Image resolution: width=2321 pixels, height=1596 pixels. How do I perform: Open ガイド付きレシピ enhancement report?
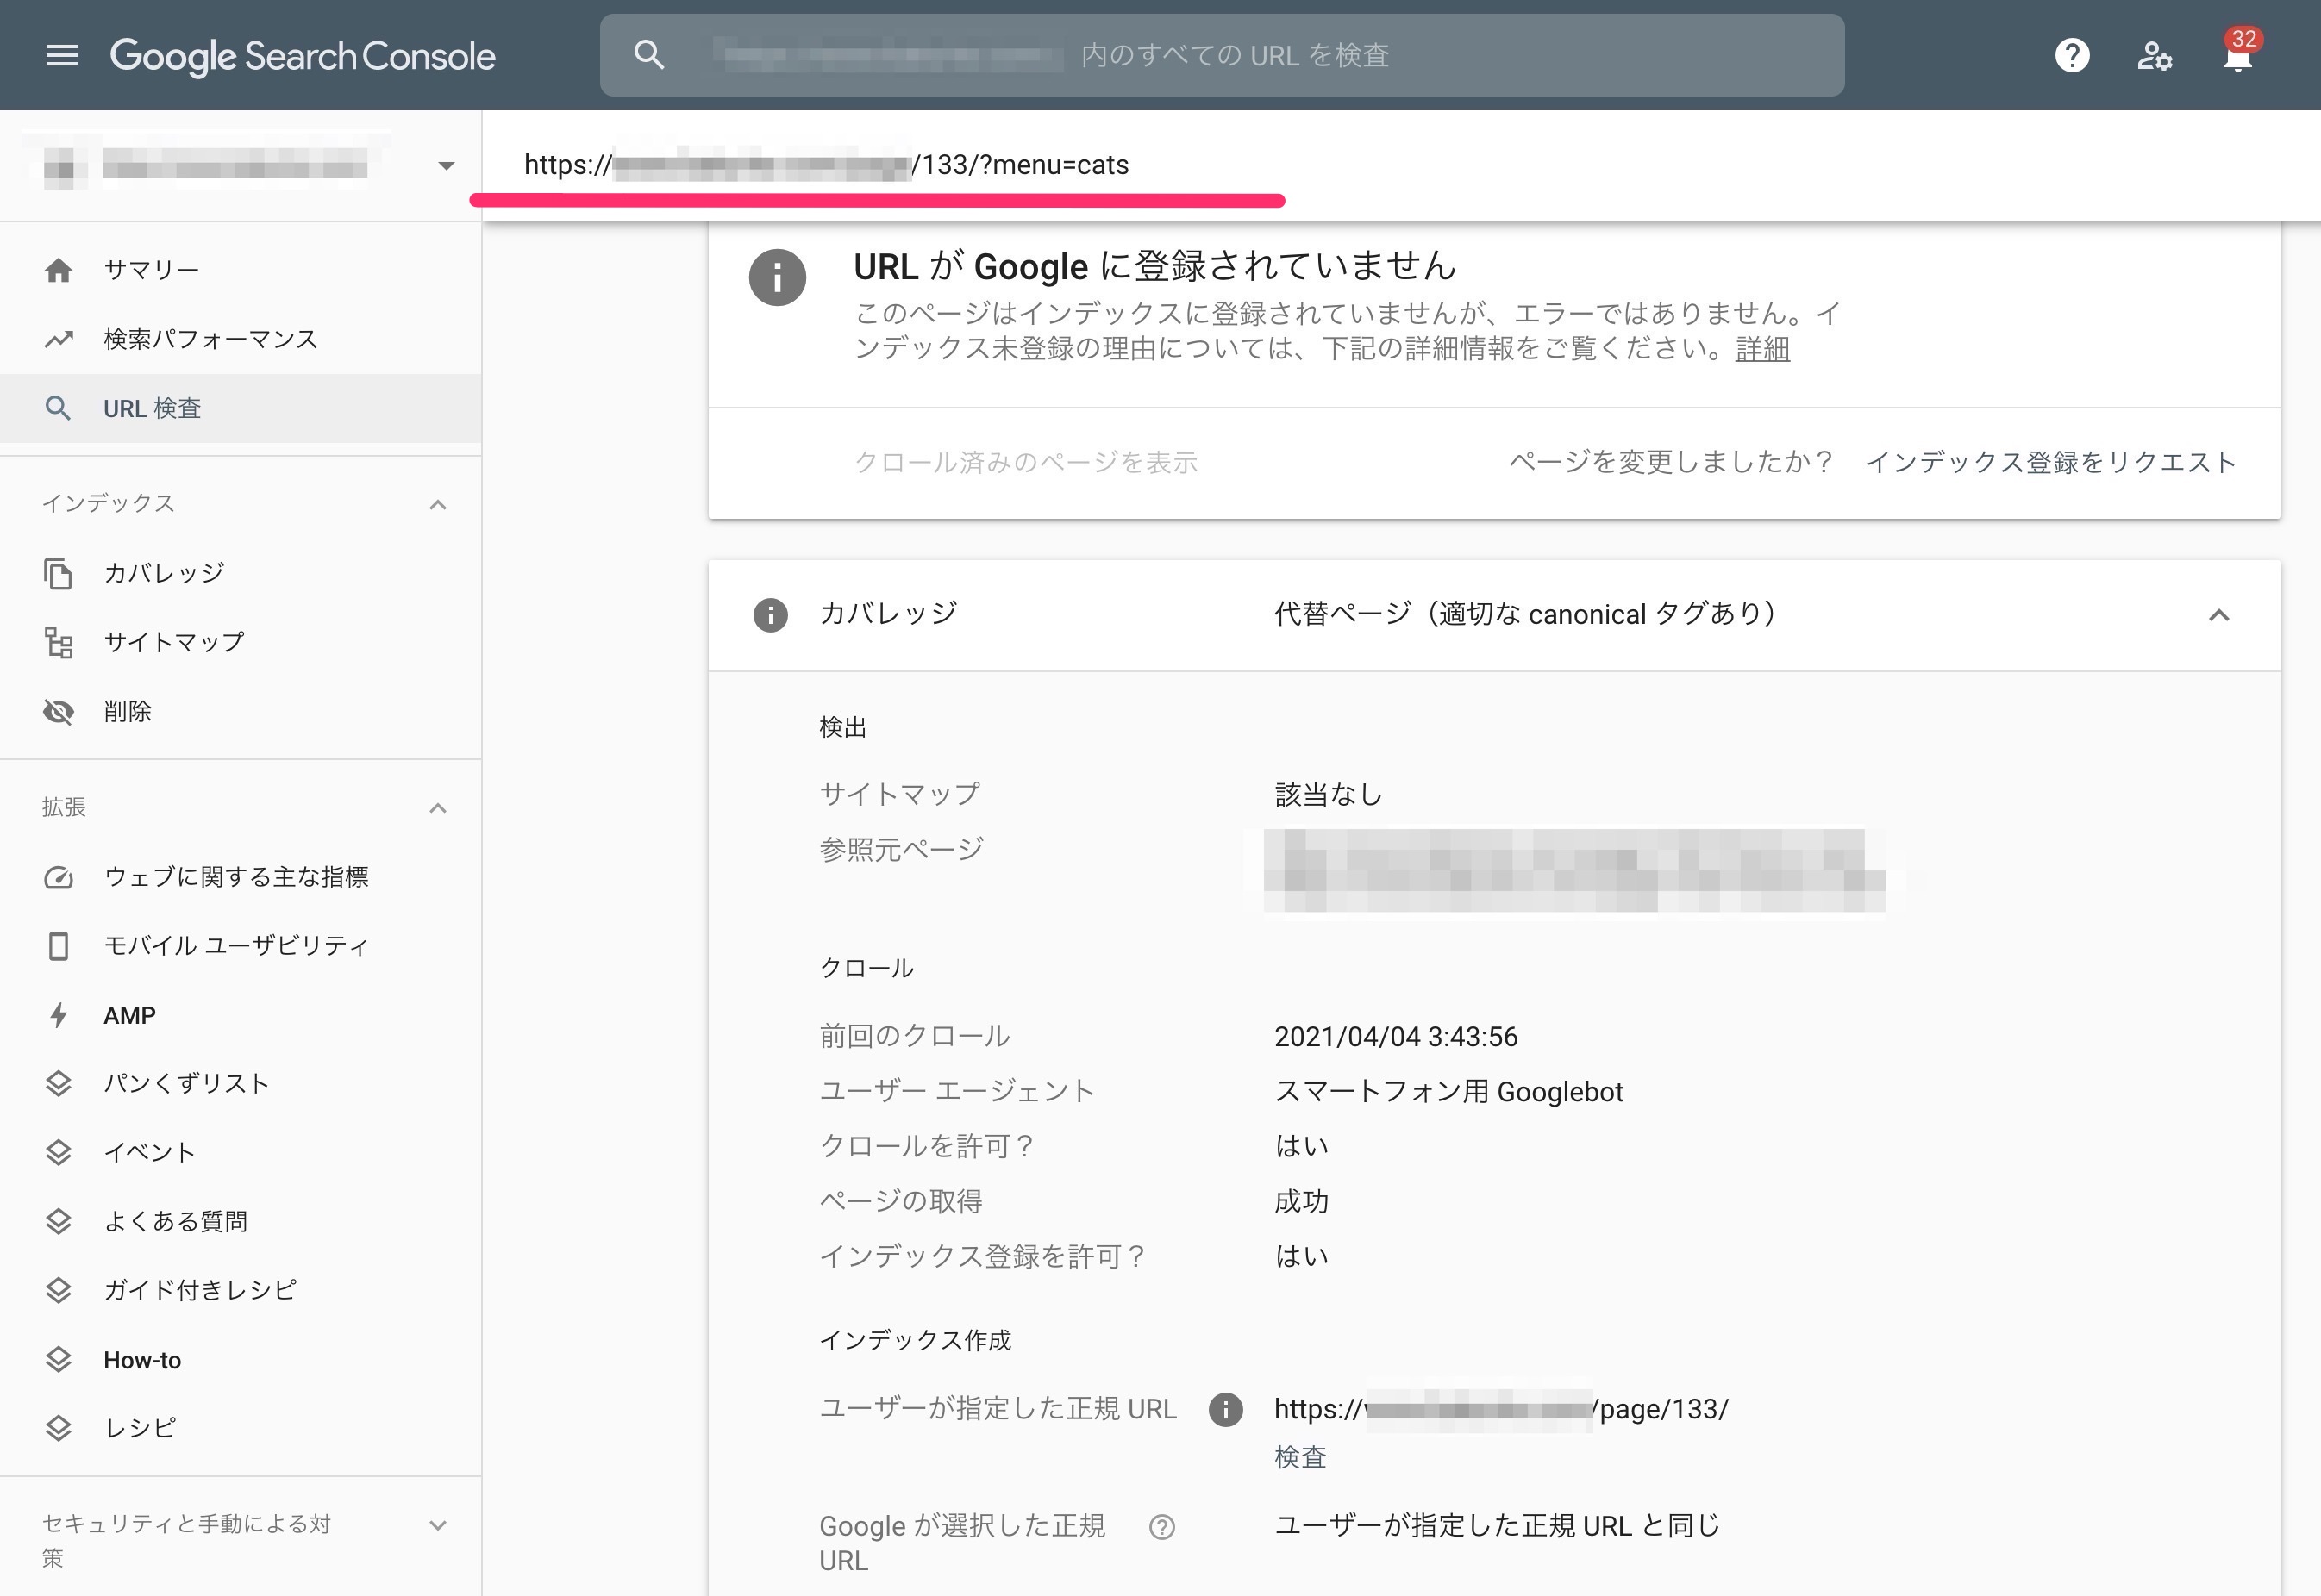(240, 1291)
